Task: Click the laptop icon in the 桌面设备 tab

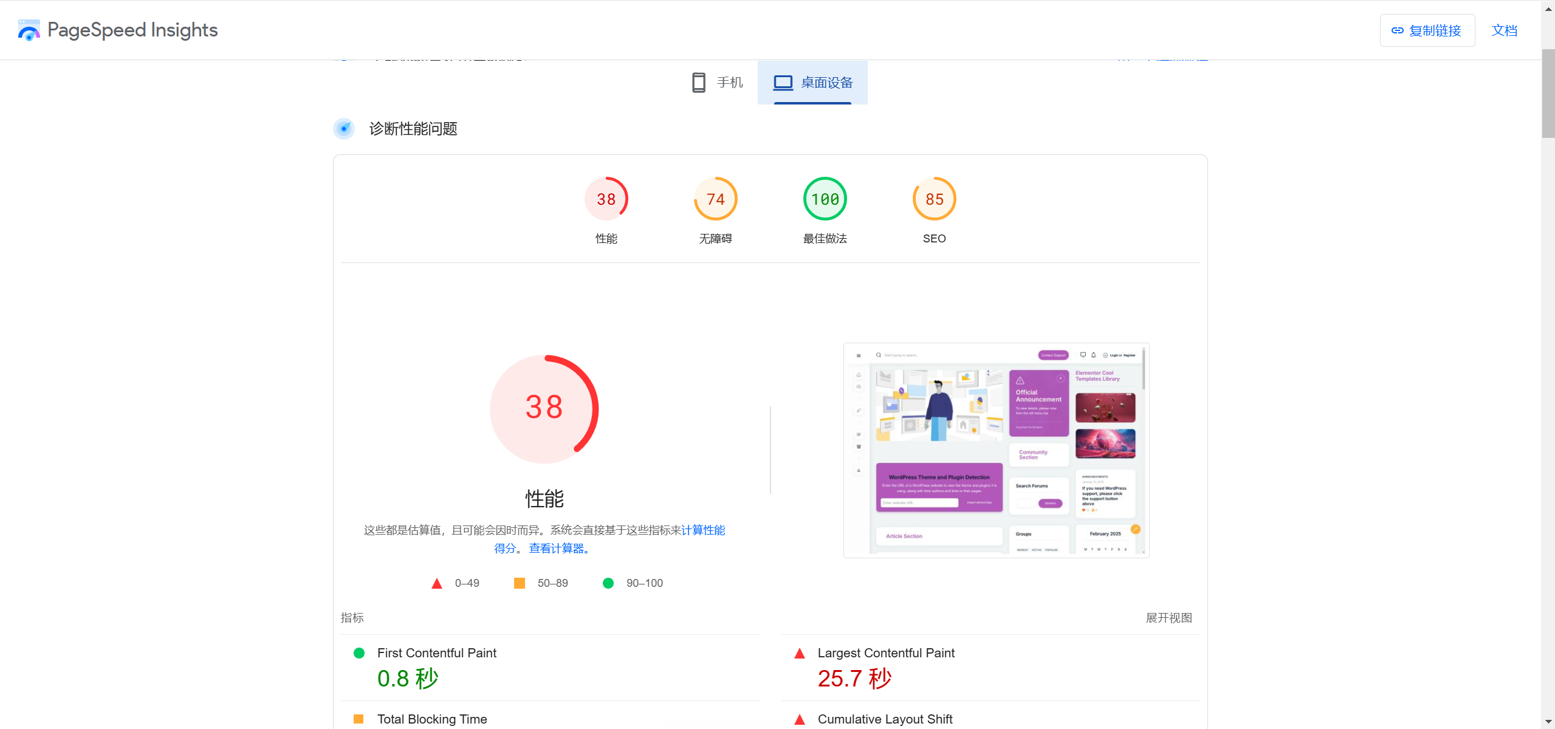Action: (782, 82)
